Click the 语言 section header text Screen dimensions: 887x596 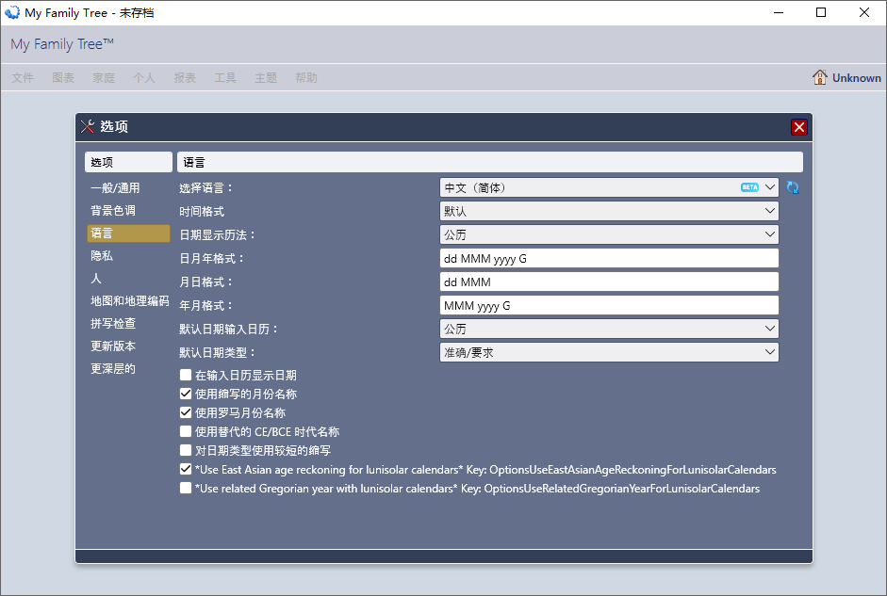pos(194,163)
